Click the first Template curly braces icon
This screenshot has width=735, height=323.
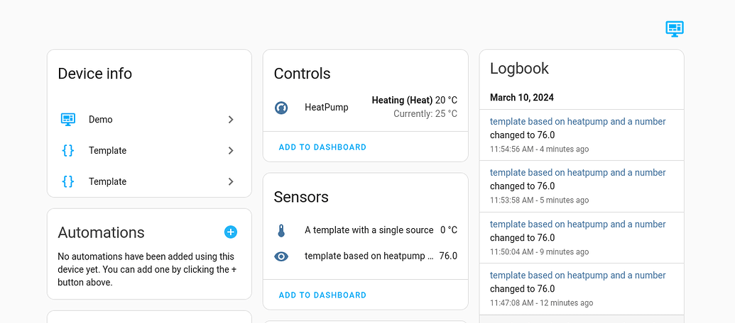68,150
